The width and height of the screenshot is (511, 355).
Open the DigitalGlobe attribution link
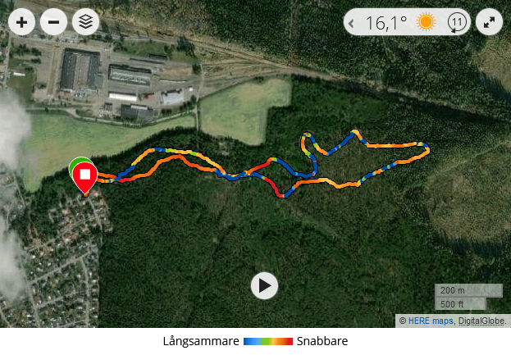[x=481, y=321]
